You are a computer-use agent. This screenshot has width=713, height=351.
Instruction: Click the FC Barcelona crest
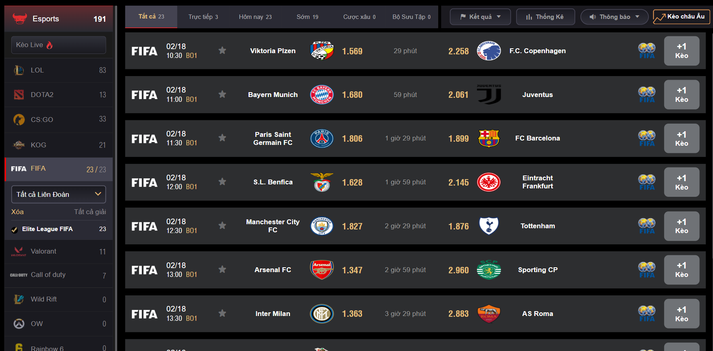[489, 138]
